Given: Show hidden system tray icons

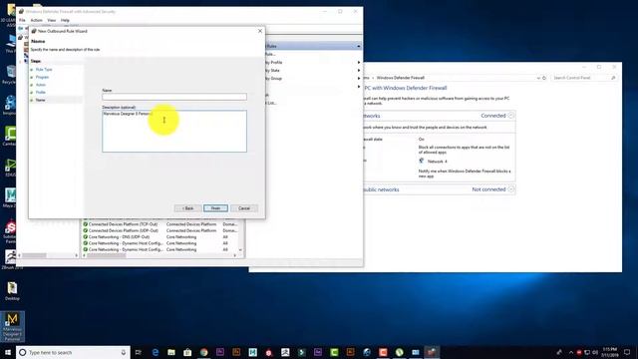Looking at the screenshot, I should point(571,352).
